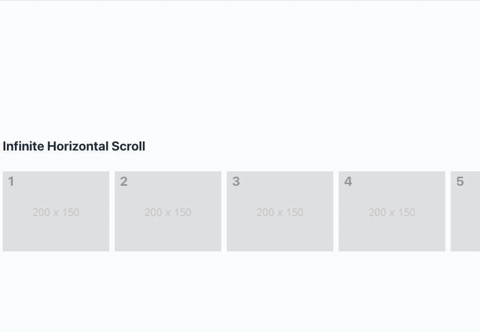The height and width of the screenshot is (332, 480).
Task: Click the placeholder thumbnail numbered 1
Action: (x=56, y=211)
